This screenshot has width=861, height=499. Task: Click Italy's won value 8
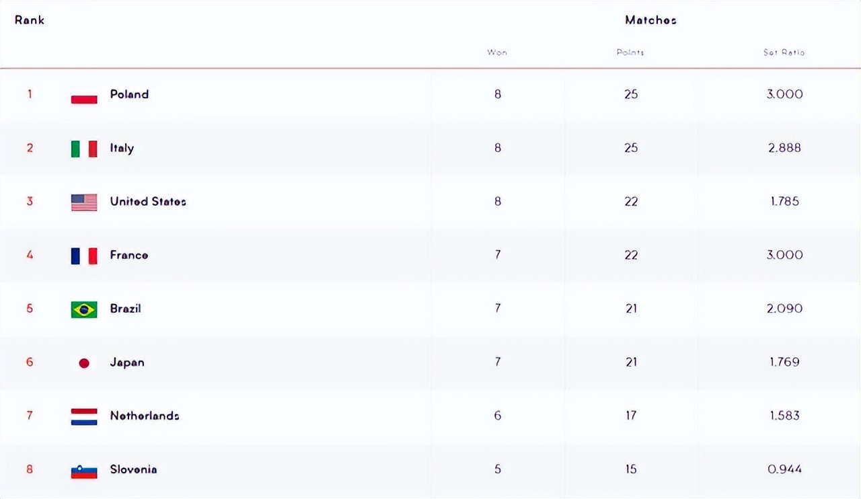(x=498, y=148)
